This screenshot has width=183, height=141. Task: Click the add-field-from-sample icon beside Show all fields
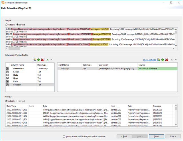point(159,60)
